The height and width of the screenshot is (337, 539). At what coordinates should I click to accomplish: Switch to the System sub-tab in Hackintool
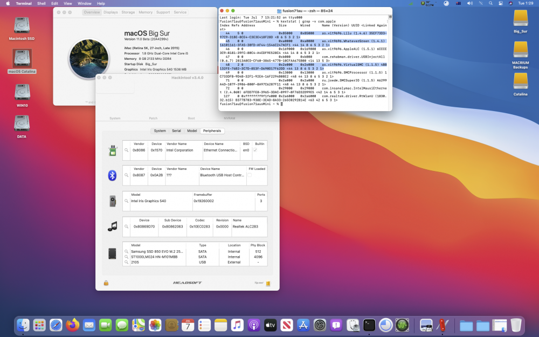pyautogui.click(x=160, y=130)
